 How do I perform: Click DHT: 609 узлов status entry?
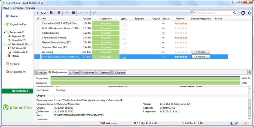pyautogui.click(x=108, y=123)
